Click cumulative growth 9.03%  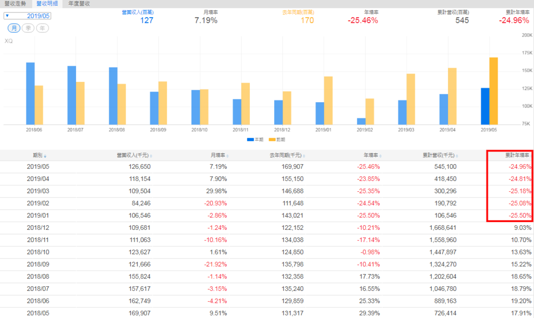523,228
